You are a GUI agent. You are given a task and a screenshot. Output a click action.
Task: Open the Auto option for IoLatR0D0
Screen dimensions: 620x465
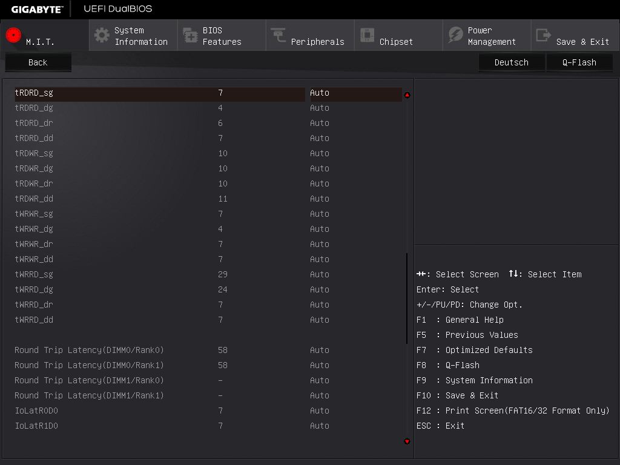[320, 411]
